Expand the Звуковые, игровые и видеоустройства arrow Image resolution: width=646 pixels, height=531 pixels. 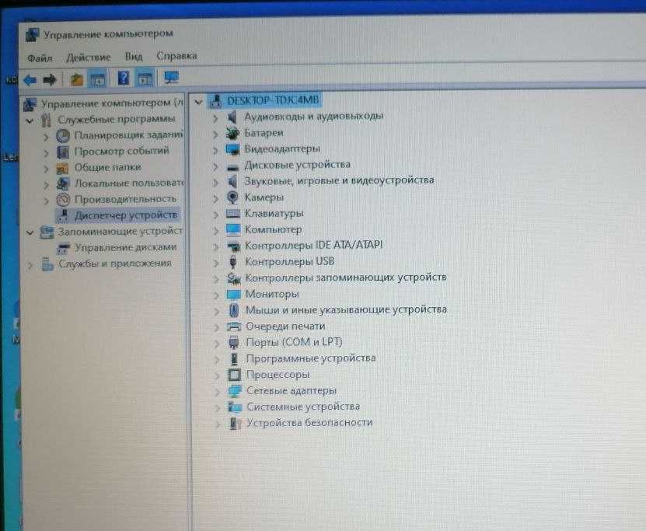click(215, 183)
